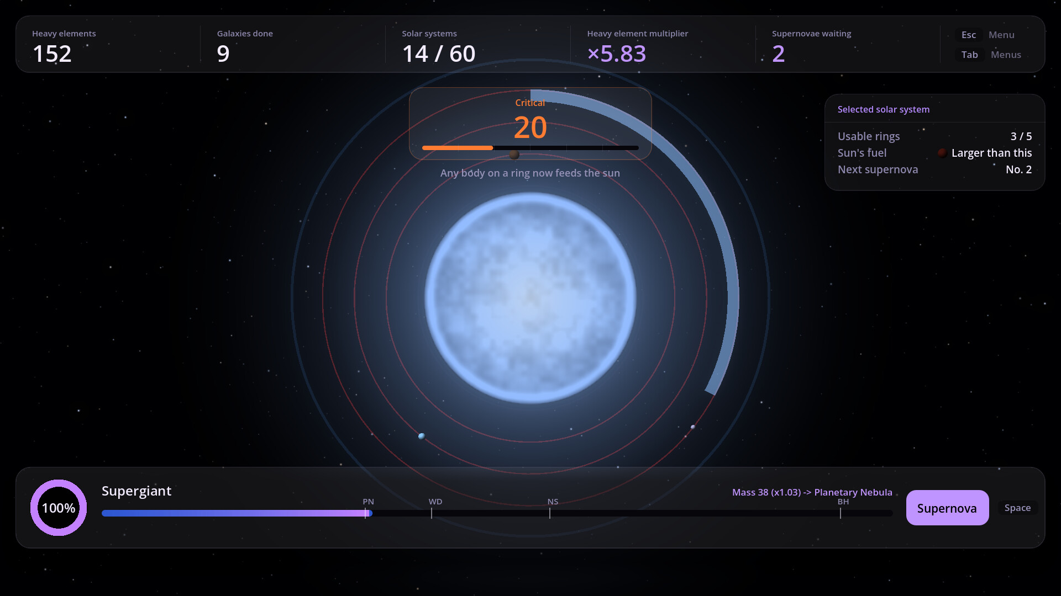The image size is (1061, 596).
Task: Click the Critical 20 counter
Action: pyautogui.click(x=530, y=127)
